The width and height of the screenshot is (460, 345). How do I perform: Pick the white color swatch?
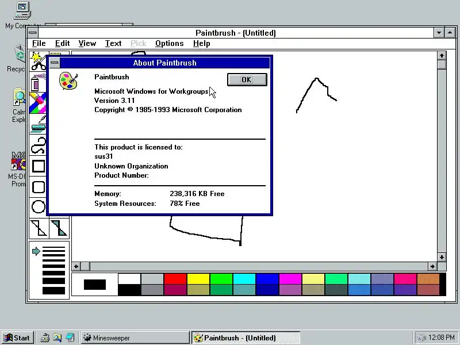(x=129, y=279)
